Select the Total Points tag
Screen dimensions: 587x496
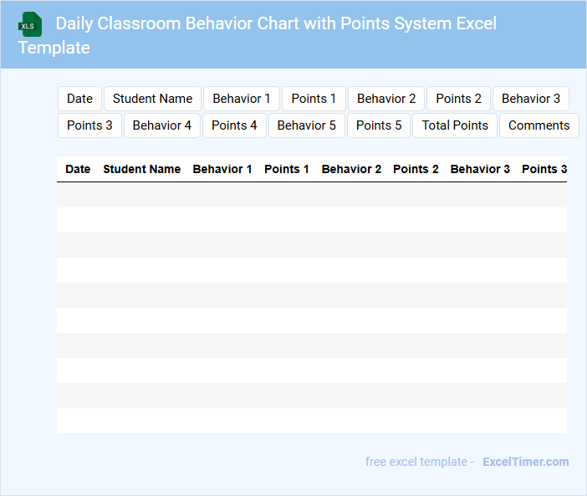pyautogui.click(x=455, y=125)
